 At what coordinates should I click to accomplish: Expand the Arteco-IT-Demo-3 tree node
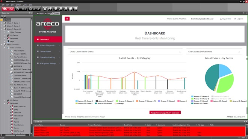(2, 26)
